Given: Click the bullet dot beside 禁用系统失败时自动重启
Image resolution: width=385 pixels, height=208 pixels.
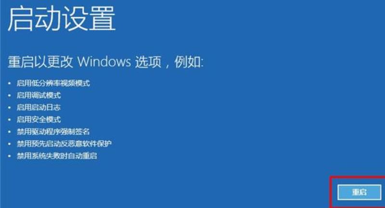Looking at the screenshot, I should point(9,156).
